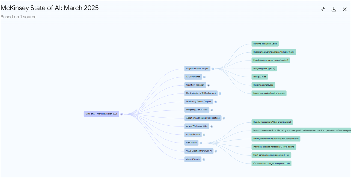Select Value Creation from Gen AI node
This screenshot has height=178, width=351.
click(x=199, y=151)
